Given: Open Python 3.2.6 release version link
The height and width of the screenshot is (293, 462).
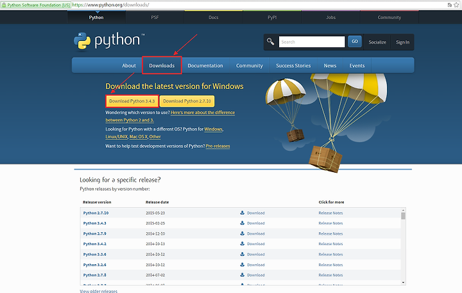Looking at the screenshot, I should 94,265.
